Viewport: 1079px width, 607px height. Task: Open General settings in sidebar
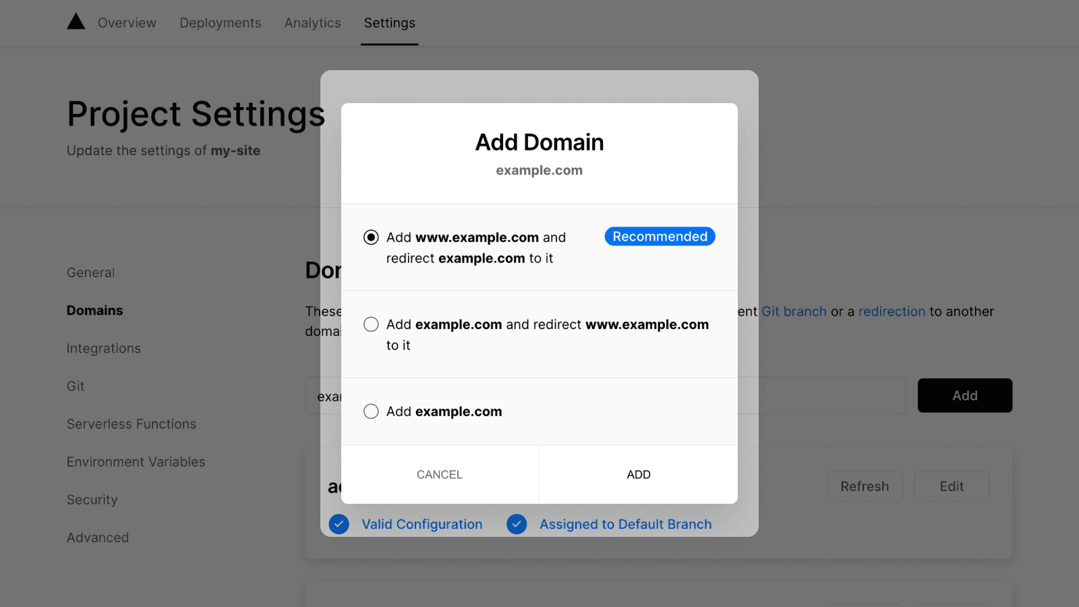[90, 272]
